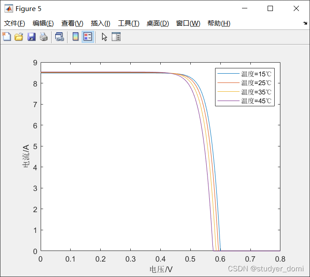Click the yellow line sample in the legend

228,92
